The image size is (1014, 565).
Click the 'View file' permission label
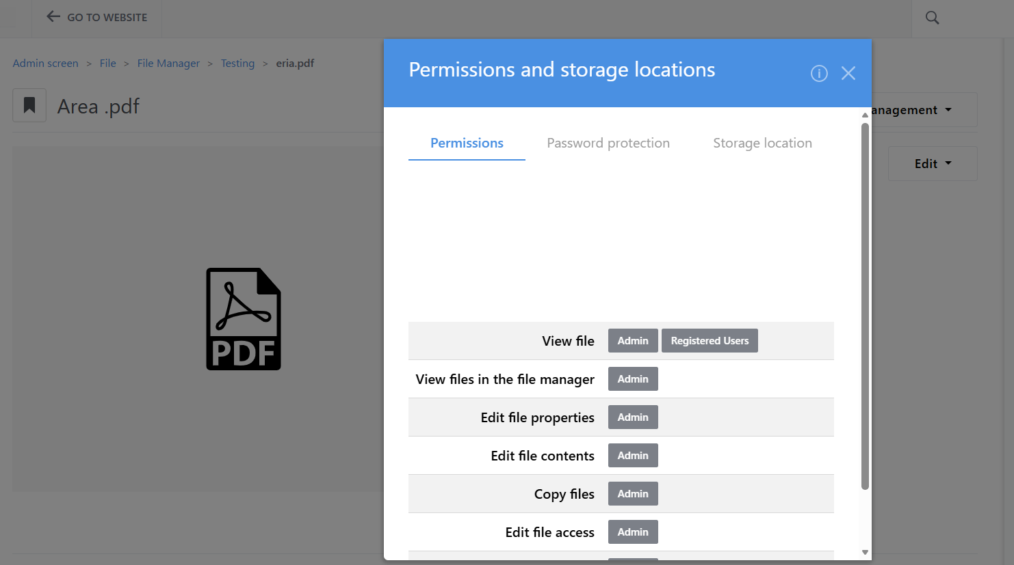568,341
